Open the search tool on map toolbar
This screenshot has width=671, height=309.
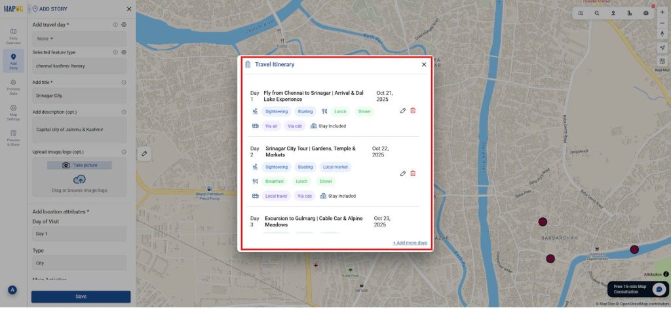point(597,13)
